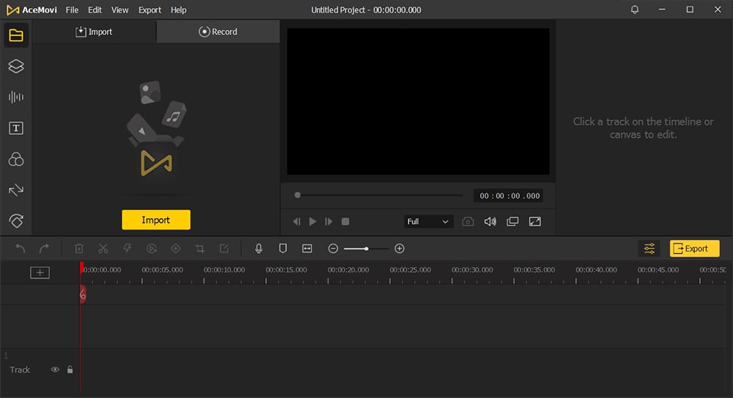Click the red playhead on timeline

coord(82,268)
